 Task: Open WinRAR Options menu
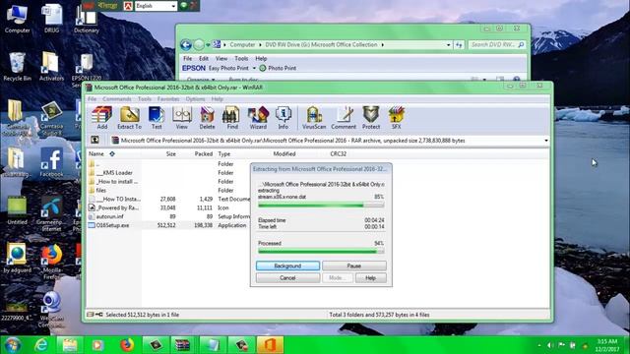(x=195, y=98)
